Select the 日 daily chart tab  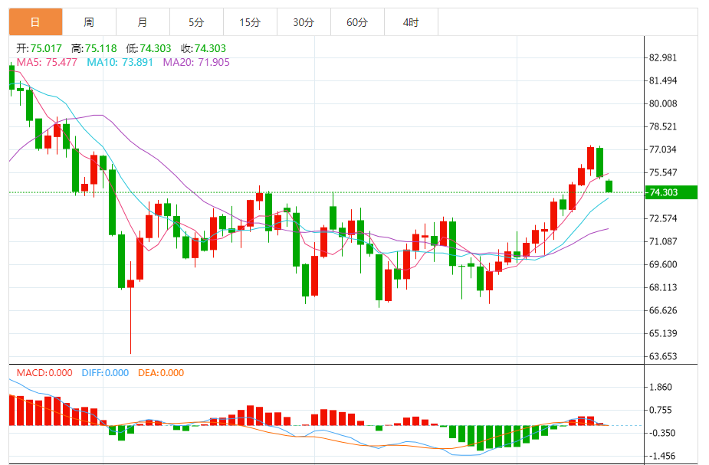click(x=35, y=22)
